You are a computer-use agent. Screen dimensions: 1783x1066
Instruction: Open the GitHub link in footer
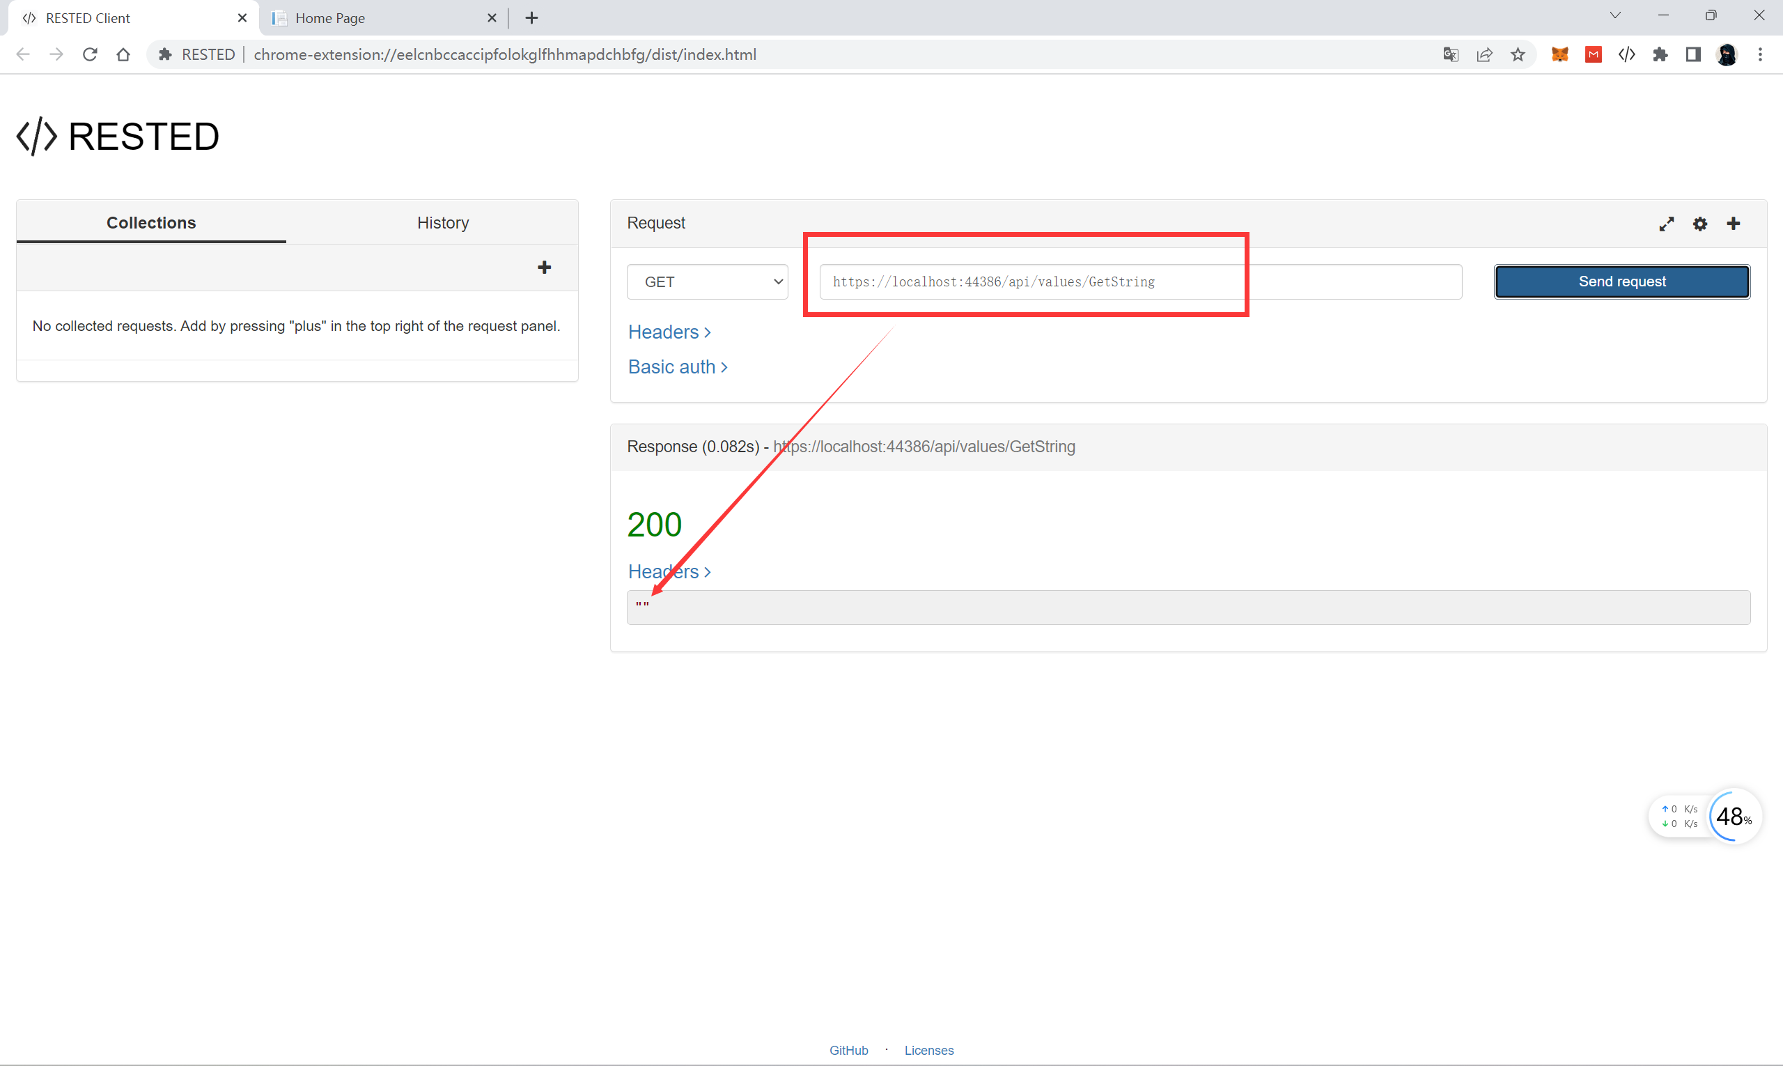point(848,1050)
